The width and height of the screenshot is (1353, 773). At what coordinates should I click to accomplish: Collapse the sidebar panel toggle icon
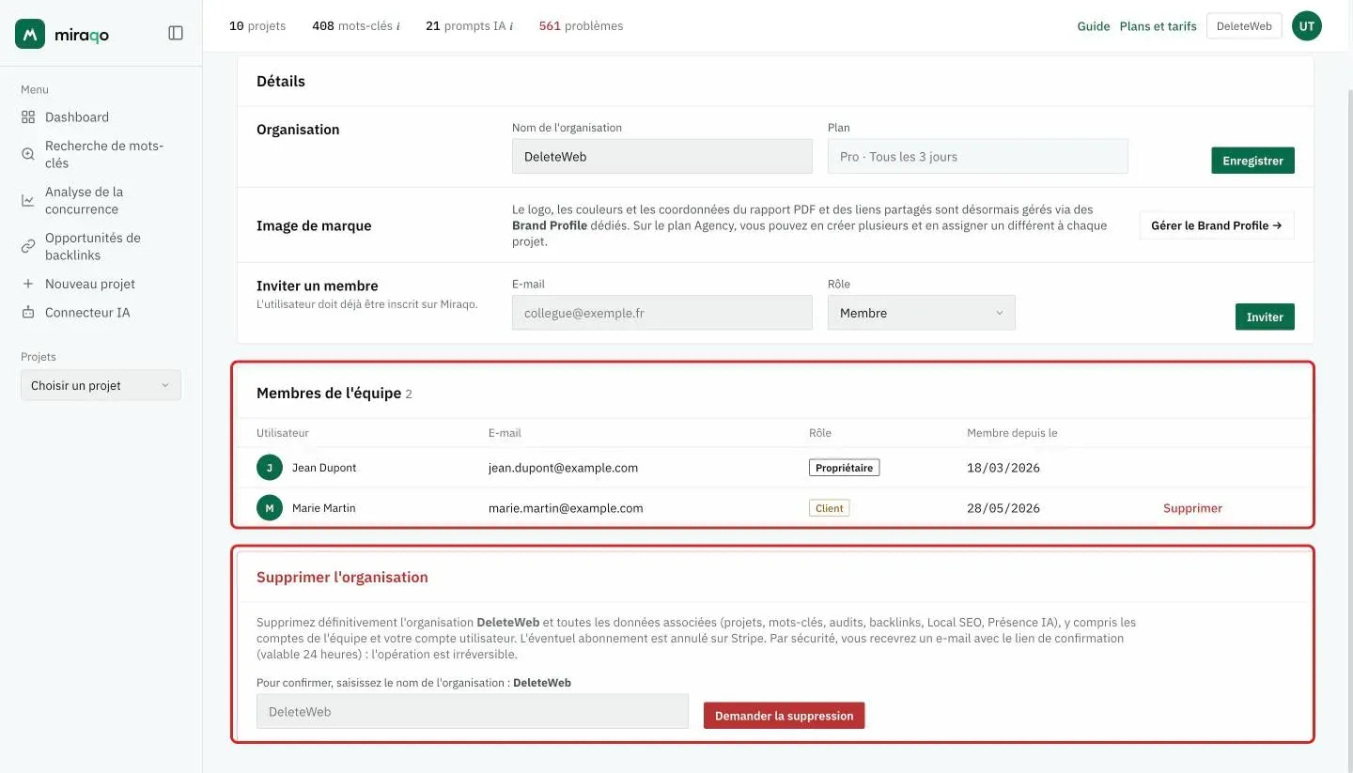click(176, 33)
